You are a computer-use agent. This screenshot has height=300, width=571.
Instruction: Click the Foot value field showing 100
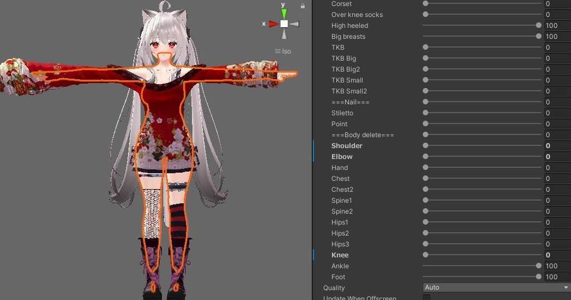pos(558,277)
